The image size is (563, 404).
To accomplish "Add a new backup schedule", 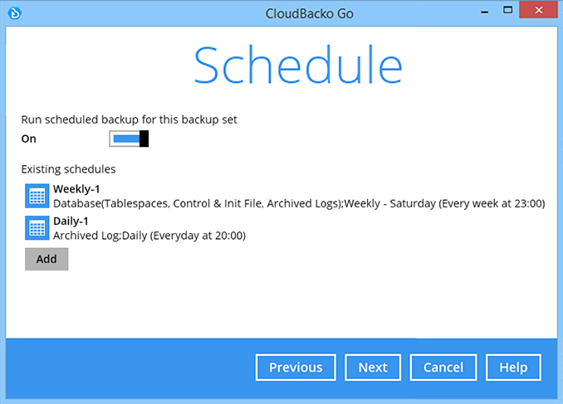I will coord(47,259).
